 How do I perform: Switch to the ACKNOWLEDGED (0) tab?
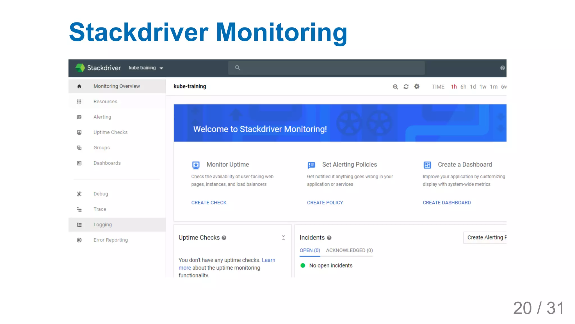pyautogui.click(x=349, y=250)
